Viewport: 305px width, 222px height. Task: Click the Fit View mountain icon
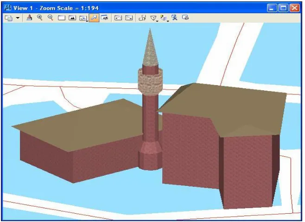[x=72, y=18]
